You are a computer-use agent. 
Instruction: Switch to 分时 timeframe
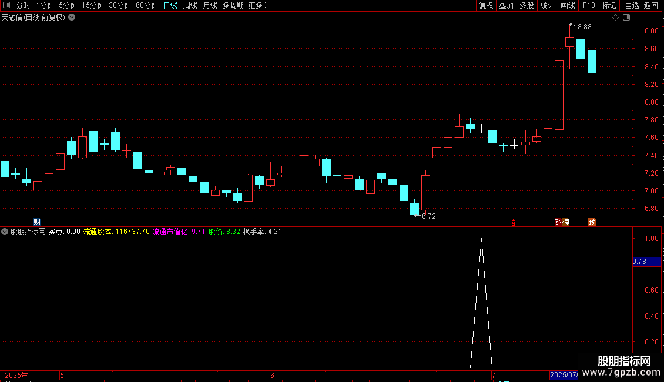[x=24, y=5]
